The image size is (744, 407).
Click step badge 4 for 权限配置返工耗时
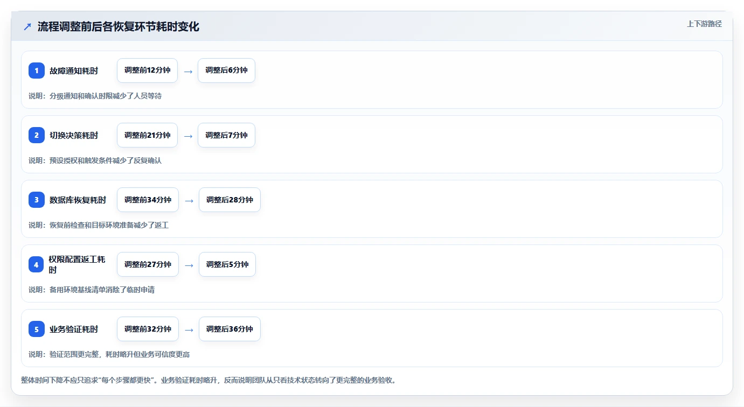pos(37,264)
